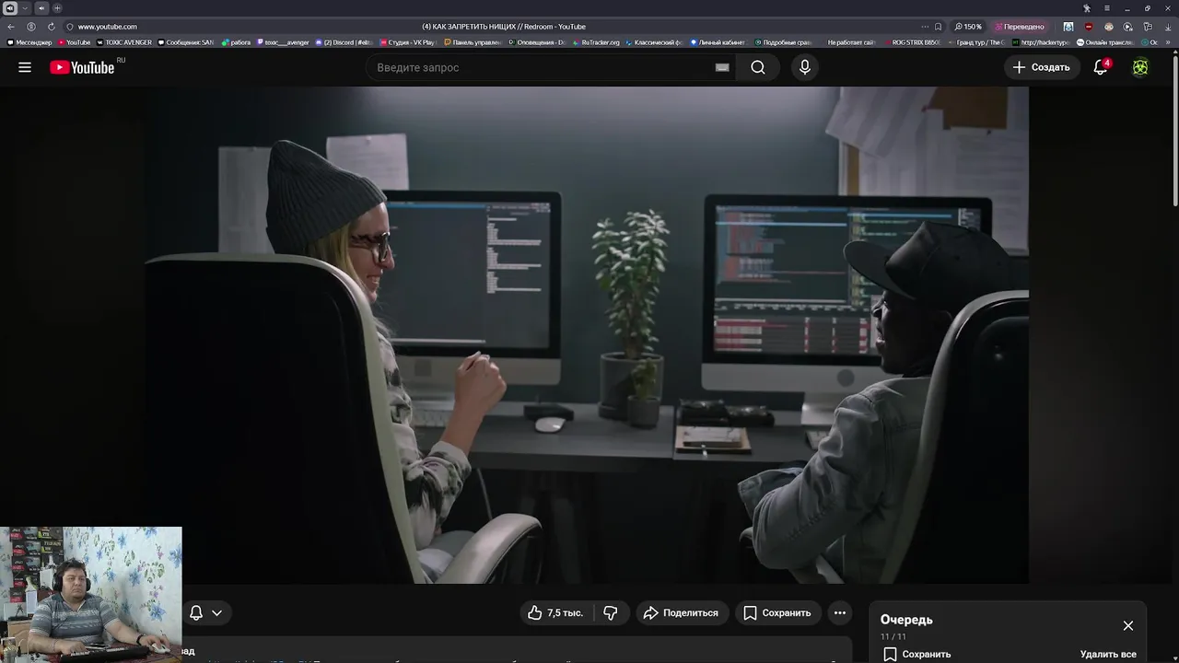
Task: Click the Переведено translation button
Action: point(1020,27)
